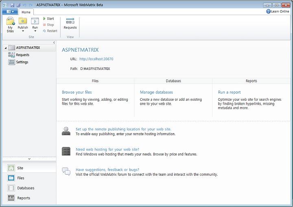293x207 pixels.
Task: Select the Home ribbon tab
Action: pos(26,12)
